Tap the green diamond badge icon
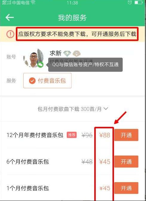The image size is (146, 201). (67, 54)
